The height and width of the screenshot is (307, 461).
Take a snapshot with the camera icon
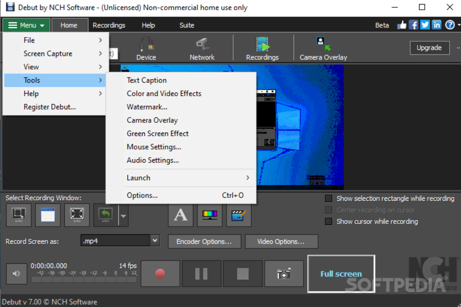coord(284,273)
